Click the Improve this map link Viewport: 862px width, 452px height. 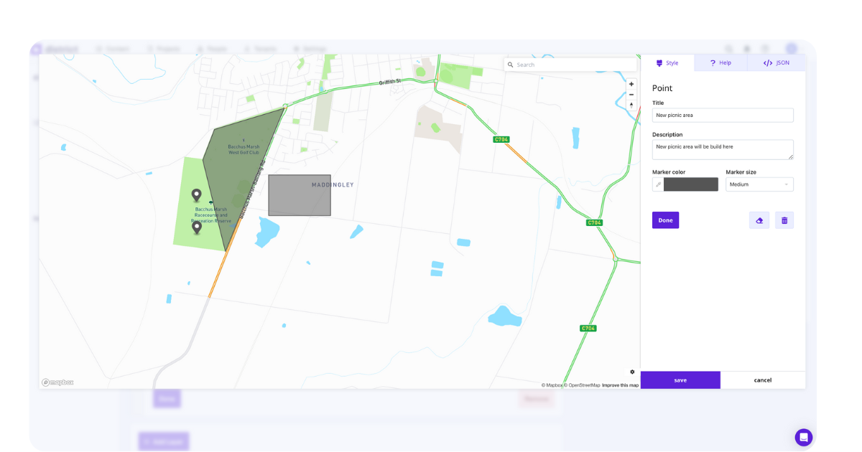(619, 385)
